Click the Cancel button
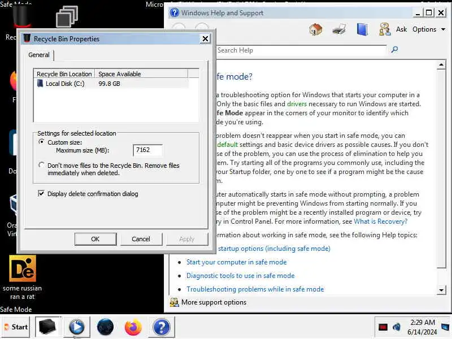Viewport: 452px width, 339px height. 141,239
